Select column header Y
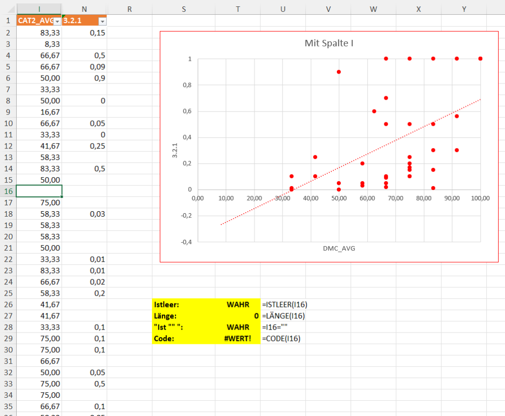The height and width of the screenshot is (416, 505). click(464, 9)
